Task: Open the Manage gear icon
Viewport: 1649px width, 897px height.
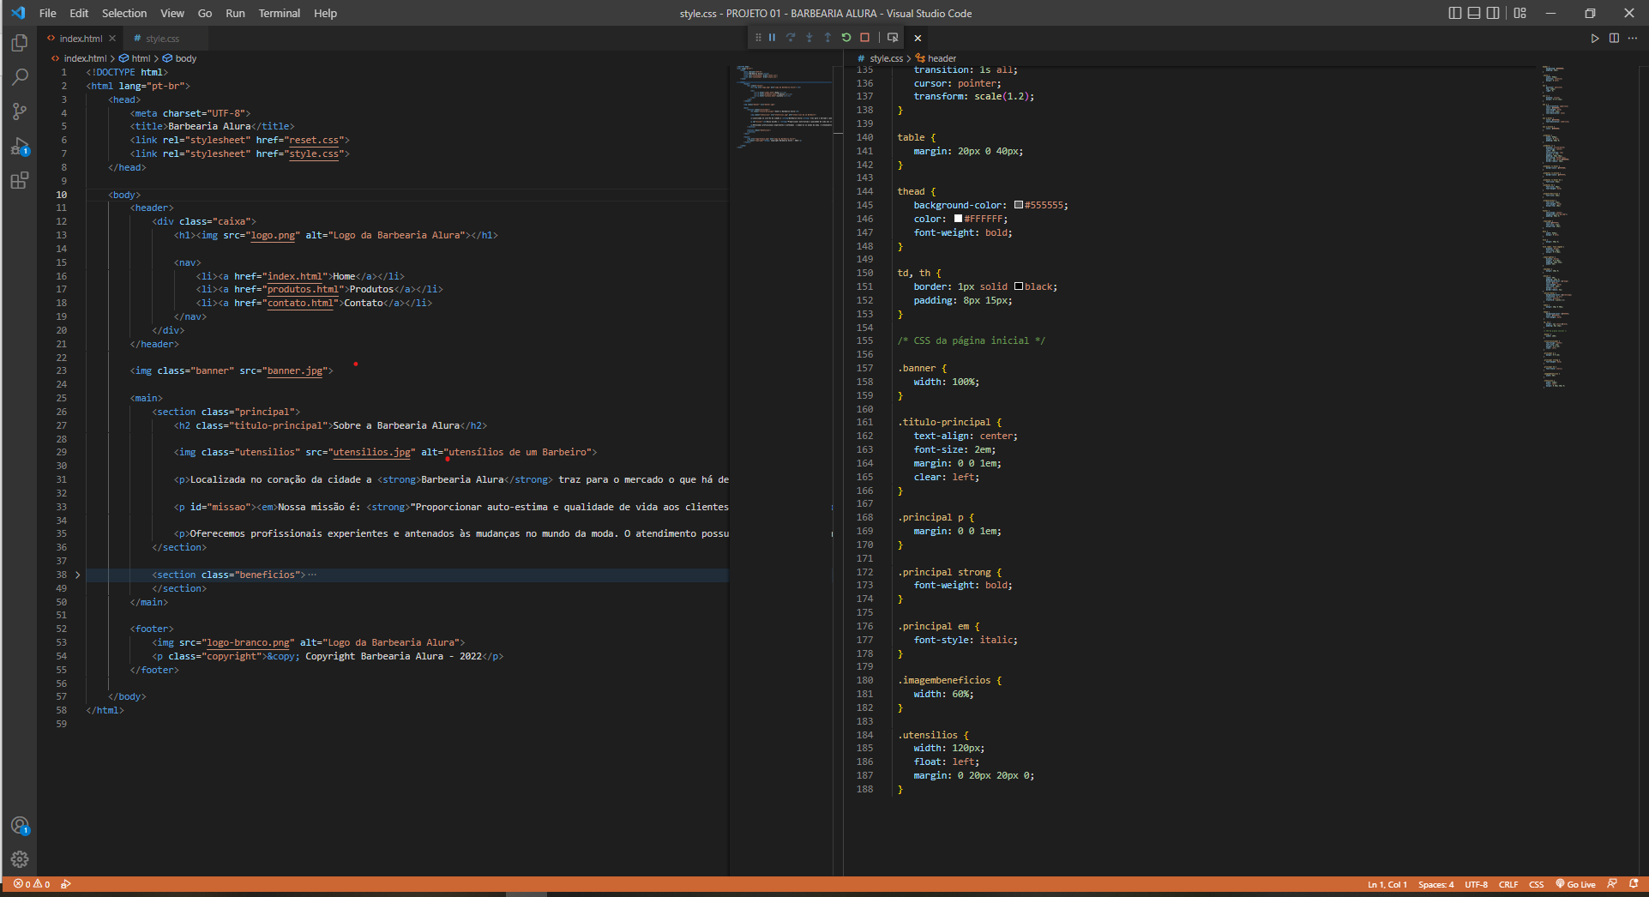Action: click(20, 859)
